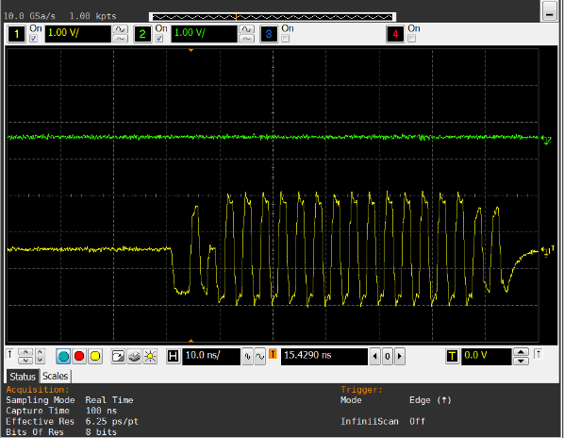Click bottom orange trigger position marker
564x438 pixels.
(191, 341)
